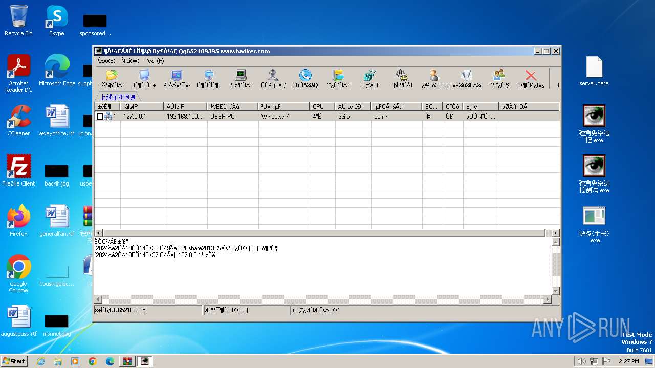
Task: Click the taskbar clock showing 2:27 PM
Action: click(x=628, y=361)
